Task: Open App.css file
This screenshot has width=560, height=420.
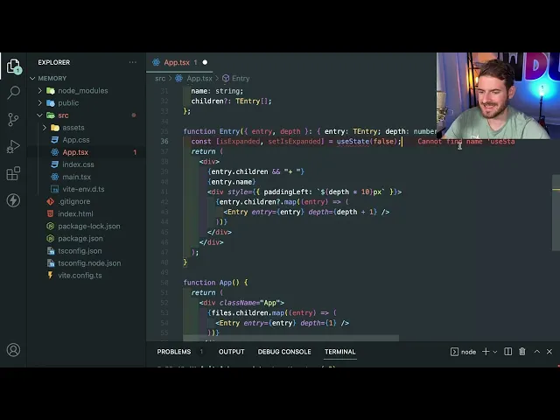Action: 76,140
